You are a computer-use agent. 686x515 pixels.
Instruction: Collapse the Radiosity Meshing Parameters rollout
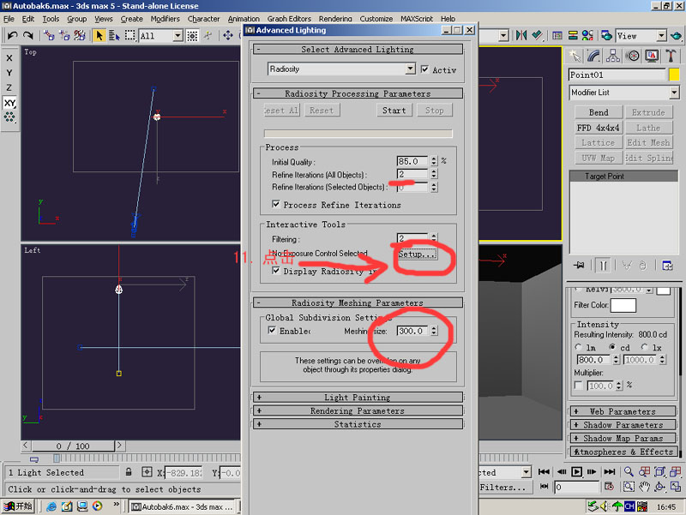[x=358, y=302]
